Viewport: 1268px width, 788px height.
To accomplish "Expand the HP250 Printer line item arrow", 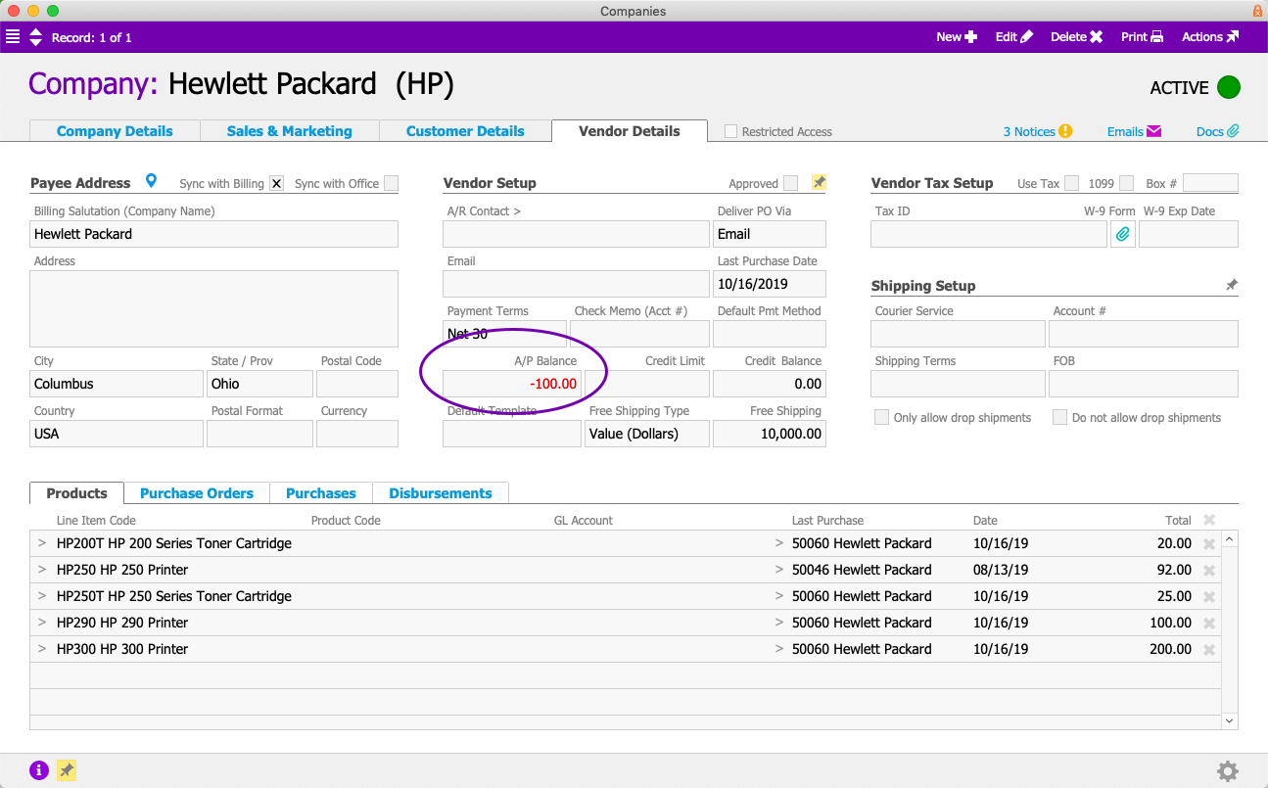I will coord(42,570).
